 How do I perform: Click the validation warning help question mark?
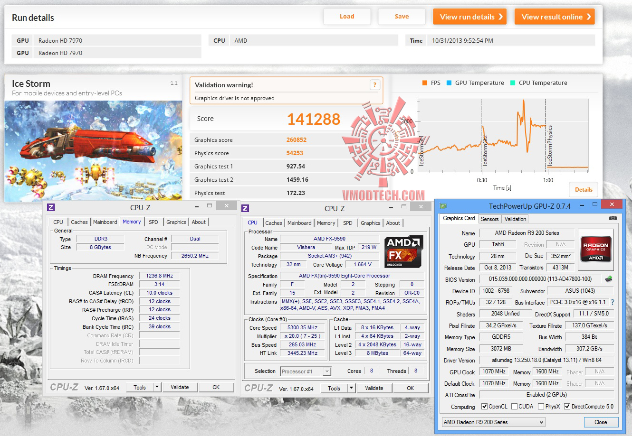click(x=374, y=85)
